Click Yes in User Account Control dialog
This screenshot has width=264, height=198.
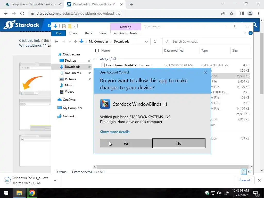(x=126, y=143)
